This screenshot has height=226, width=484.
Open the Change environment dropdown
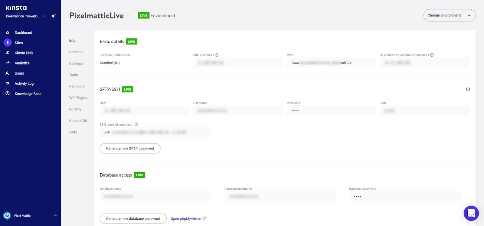[x=449, y=15]
